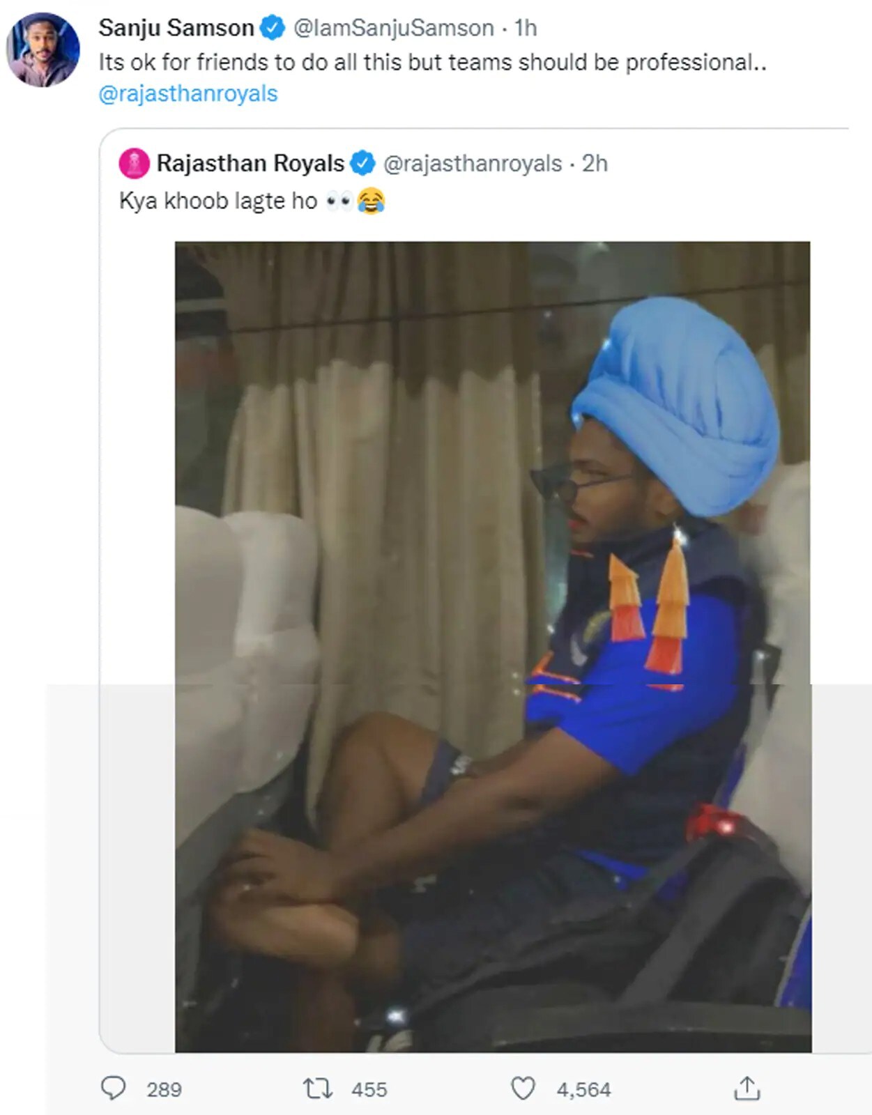Like the tweet with the heart icon
The image size is (872, 1115).
click(523, 1089)
